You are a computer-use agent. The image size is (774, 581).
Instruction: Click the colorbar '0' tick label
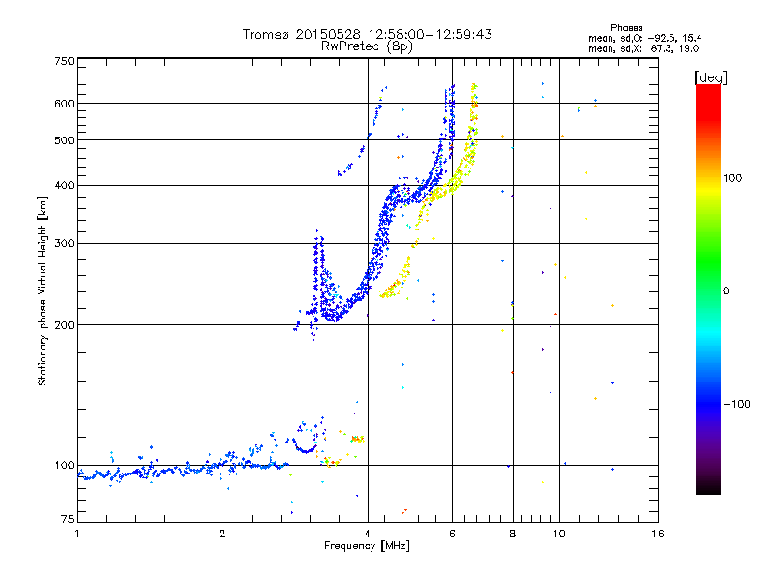click(726, 290)
